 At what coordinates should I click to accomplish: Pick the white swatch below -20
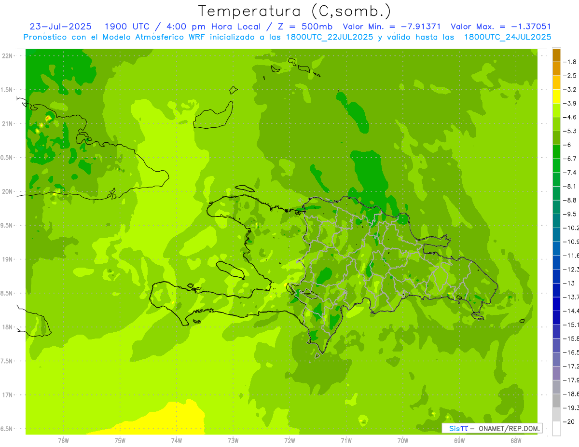click(556, 428)
